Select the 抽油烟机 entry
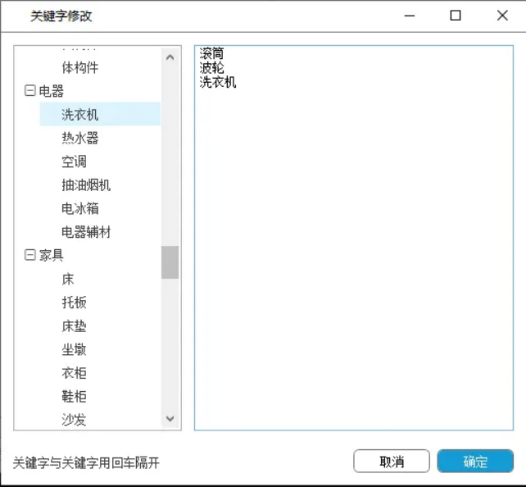Viewport: 526px width, 487px height. pos(86,185)
